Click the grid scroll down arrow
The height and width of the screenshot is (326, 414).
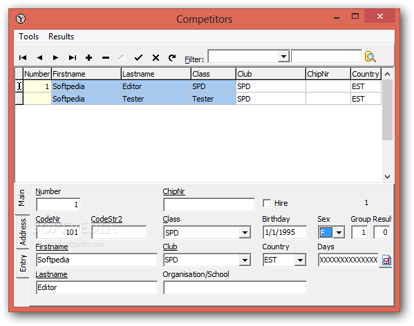(x=387, y=176)
